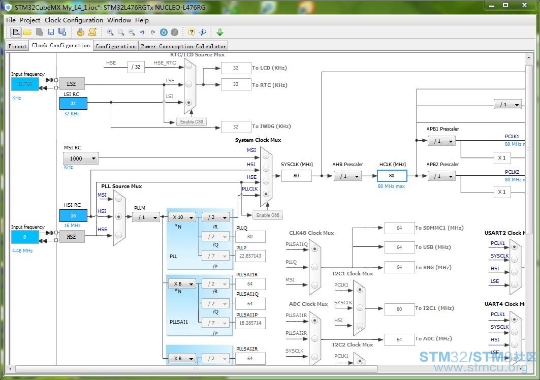The image size is (540, 380).
Task: Select PLLQ in CLK48 Clock Mux
Action: click(314, 267)
